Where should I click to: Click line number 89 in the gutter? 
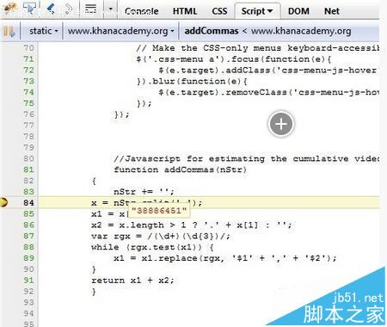[x=28, y=258]
